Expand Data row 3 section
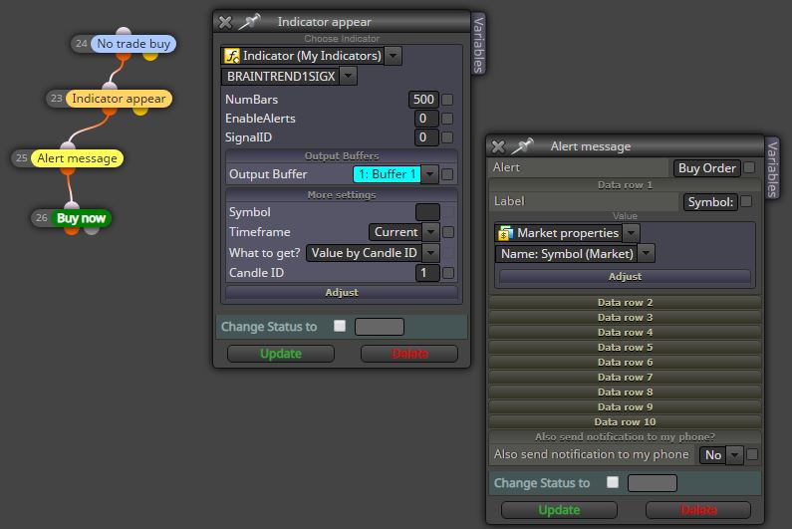The height and width of the screenshot is (529, 792). tap(625, 317)
